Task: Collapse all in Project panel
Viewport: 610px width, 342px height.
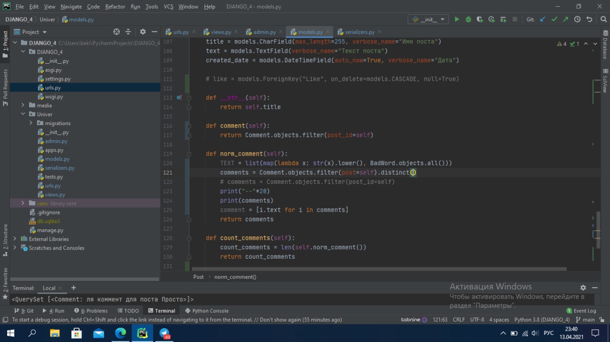Action: tap(128, 32)
